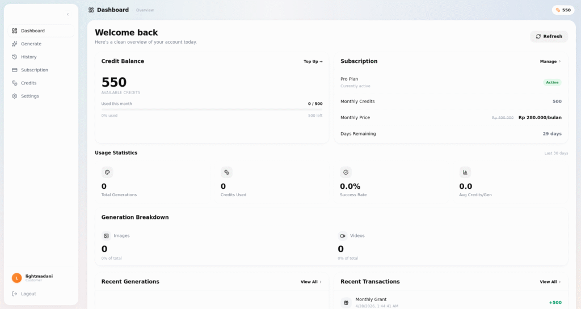Viewport: 581px width, 309px height.
Task: Click the Videos camera icon
Action: pyautogui.click(x=342, y=236)
